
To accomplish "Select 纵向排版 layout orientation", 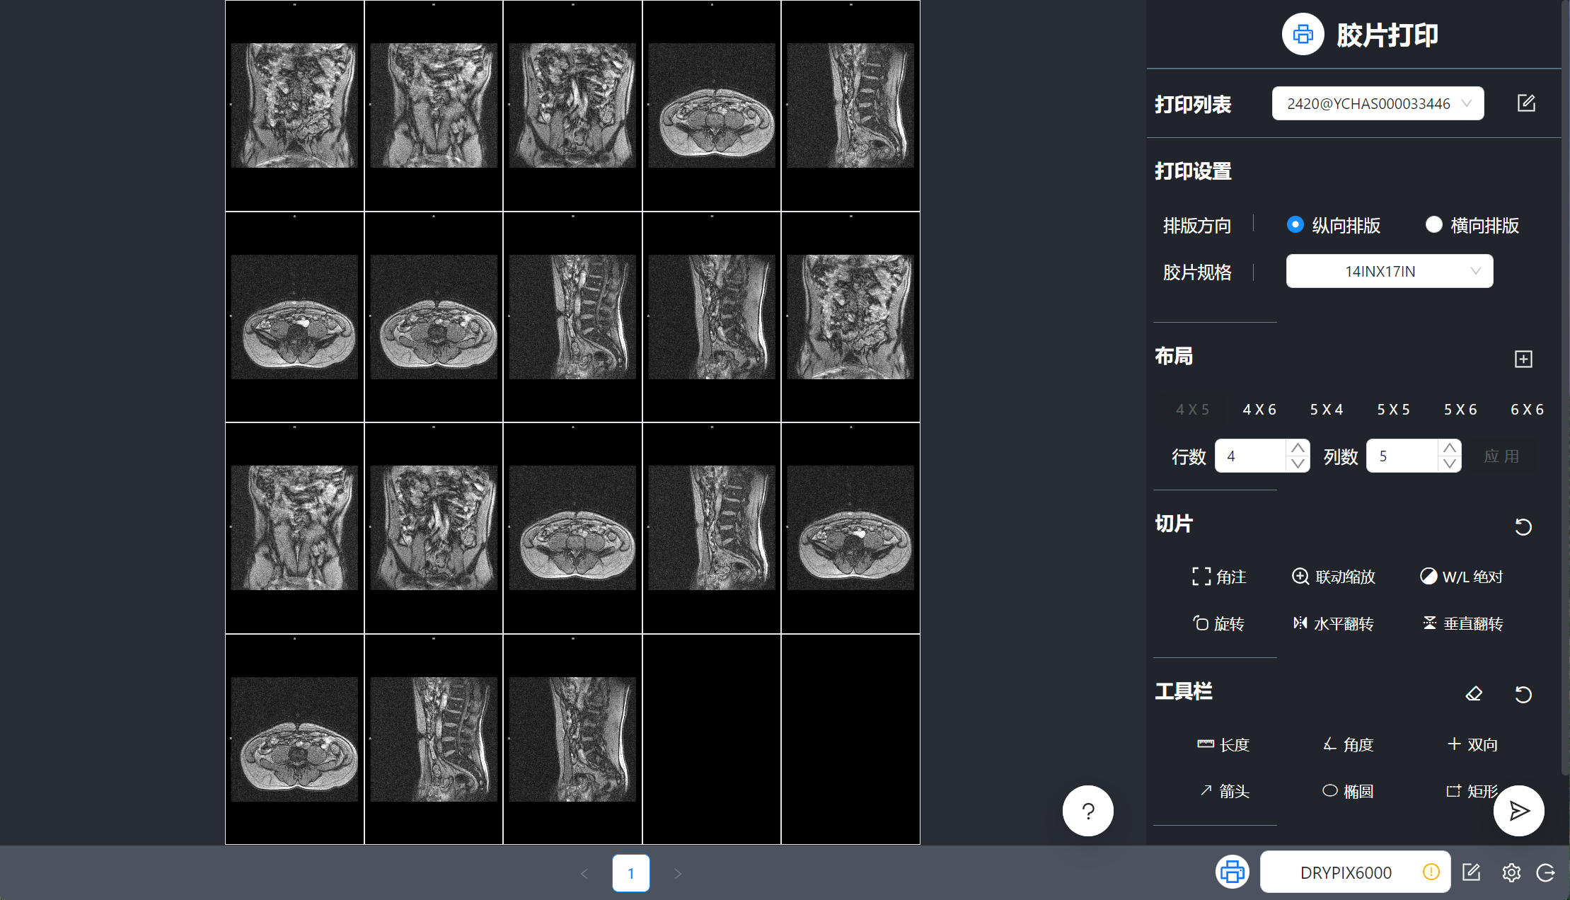I will tap(1295, 225).
